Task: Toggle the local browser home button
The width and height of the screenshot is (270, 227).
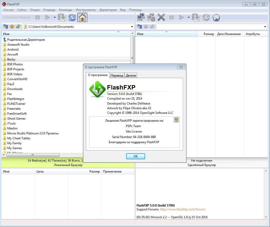Action: [82, 17]
